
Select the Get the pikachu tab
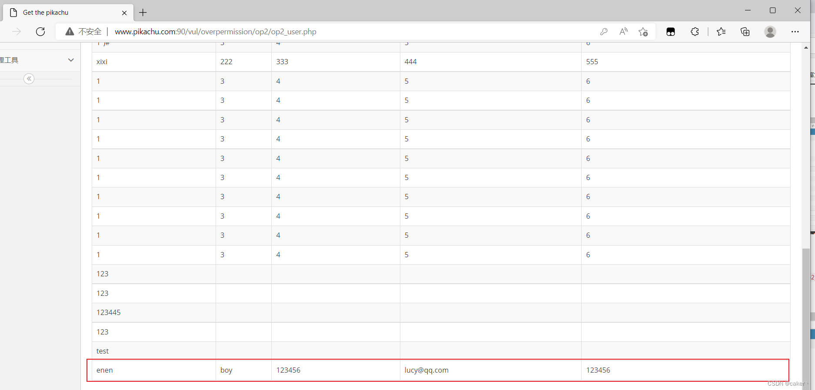pos(69,13)
